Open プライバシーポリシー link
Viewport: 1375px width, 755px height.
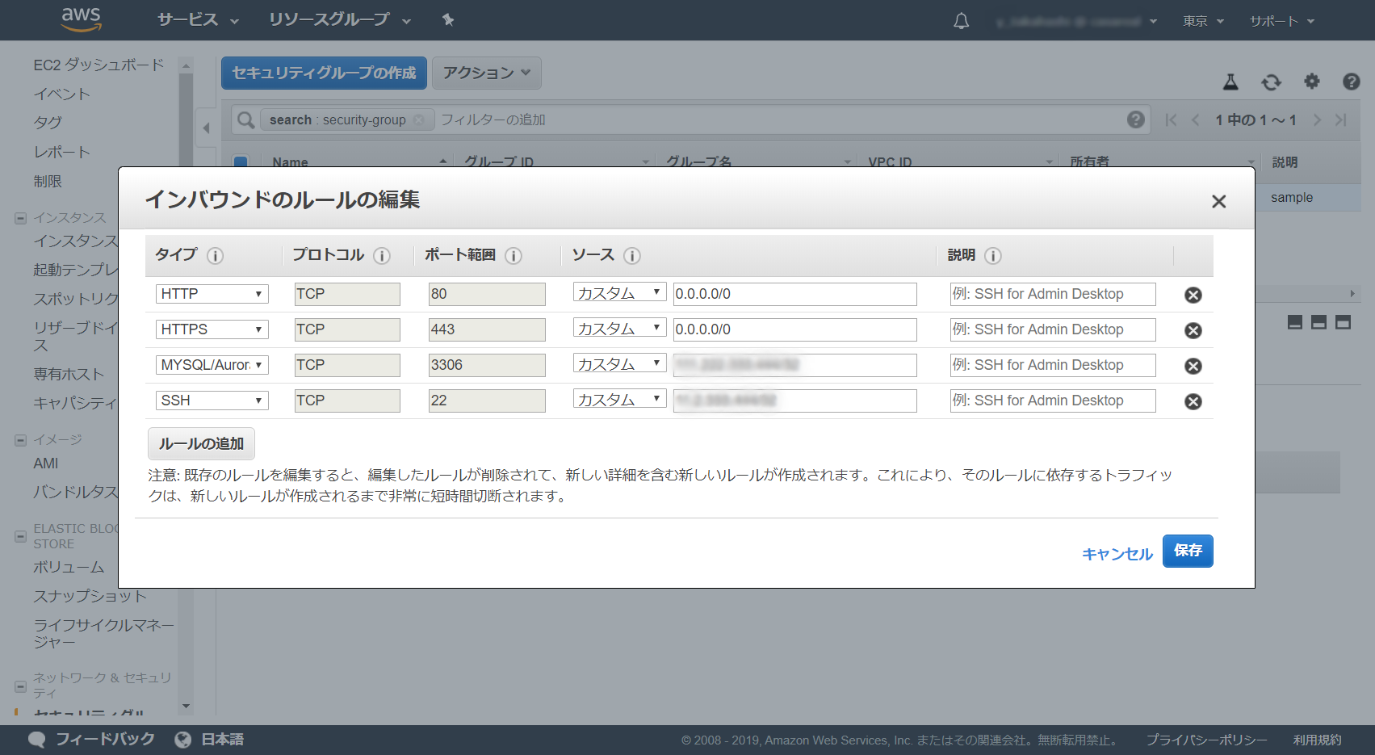point(1206,740)
